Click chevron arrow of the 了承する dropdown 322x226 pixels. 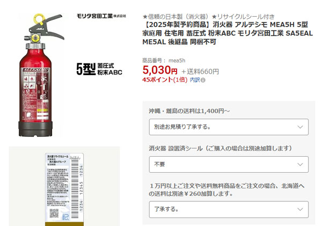coord(300,209)
